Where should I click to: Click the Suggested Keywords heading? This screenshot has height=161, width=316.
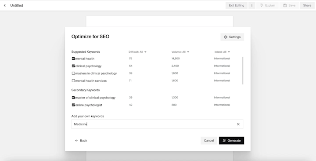[x=86, y=52]
